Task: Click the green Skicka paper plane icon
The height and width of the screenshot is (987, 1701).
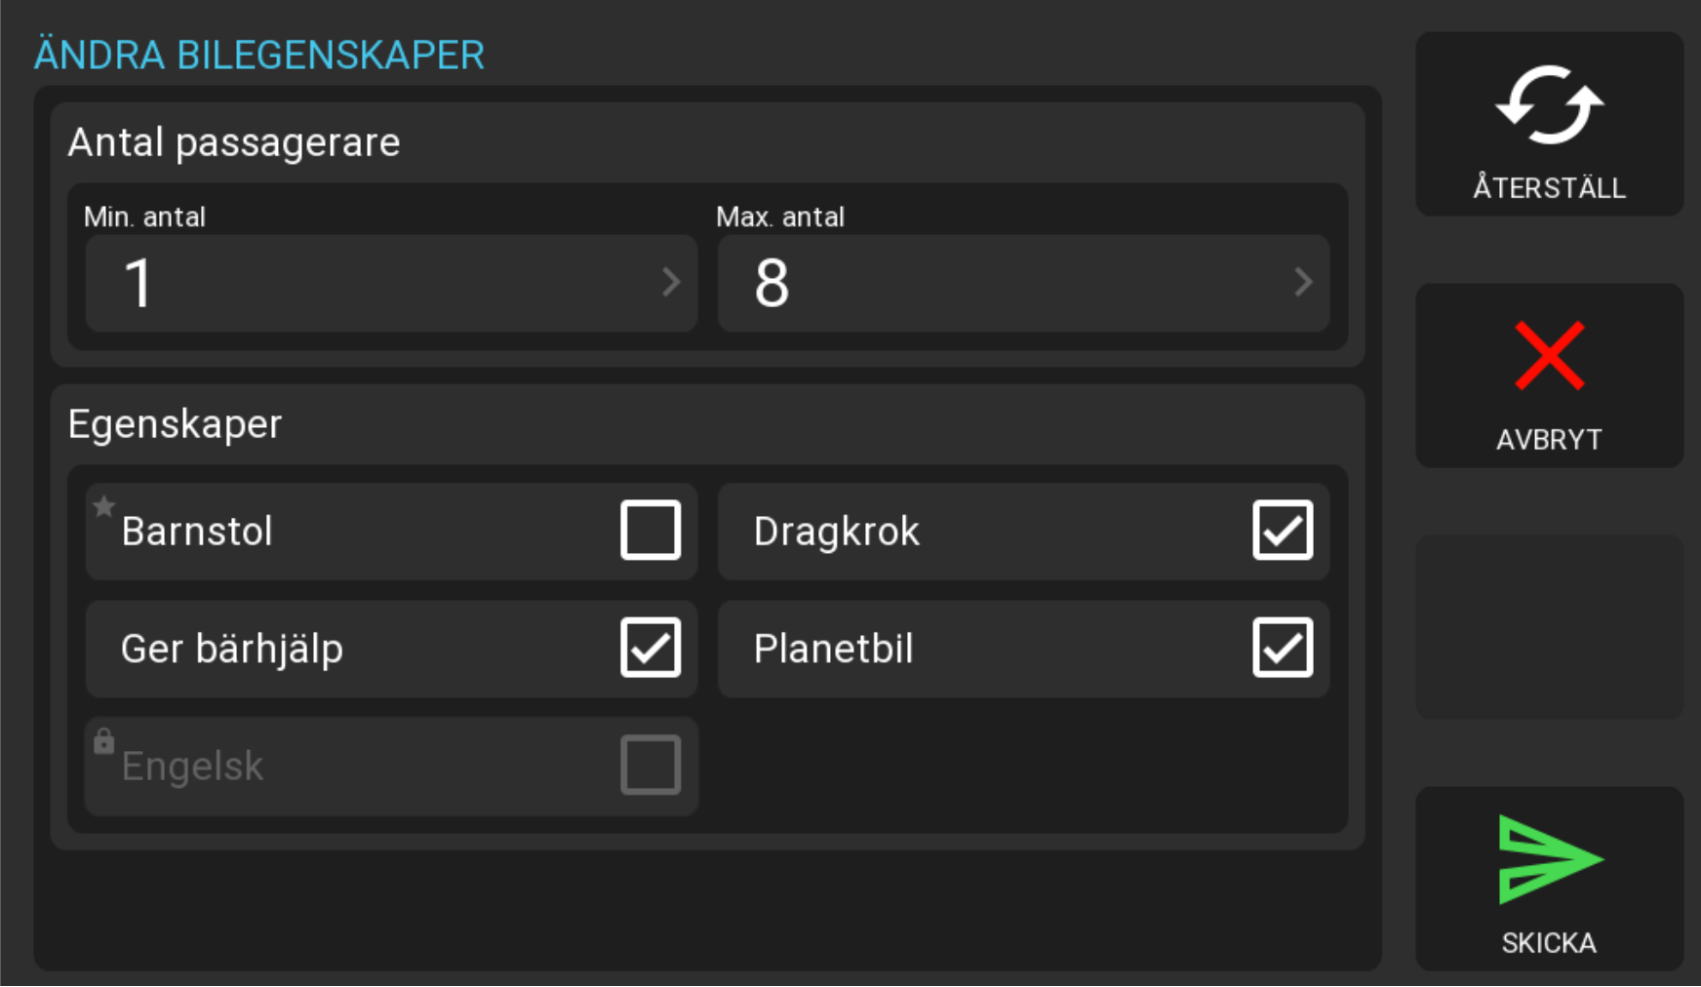Action: point(1549,859)
